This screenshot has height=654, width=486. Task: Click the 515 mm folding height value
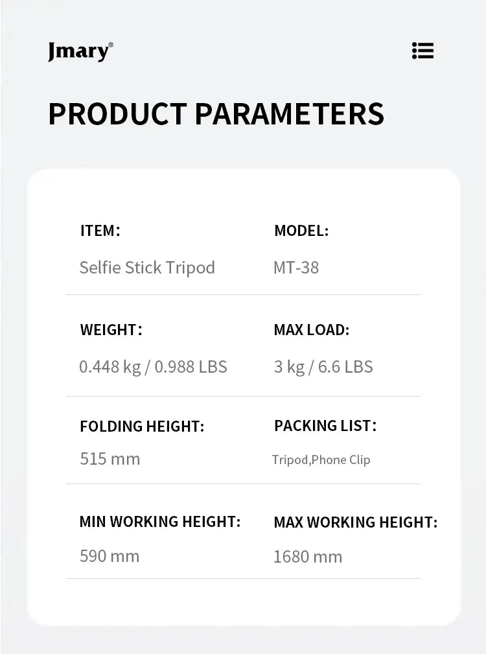[110, 459]
